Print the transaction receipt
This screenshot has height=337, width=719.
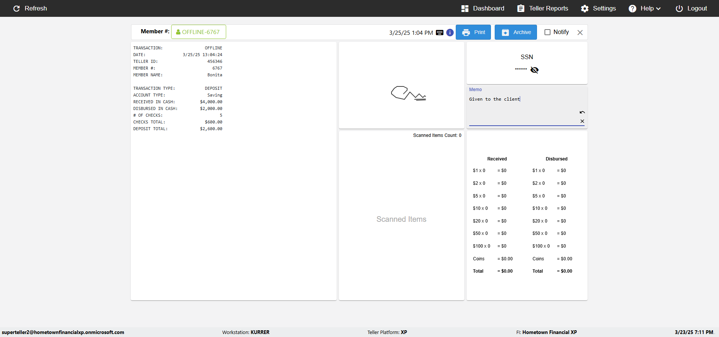click(x=473, y=32)
